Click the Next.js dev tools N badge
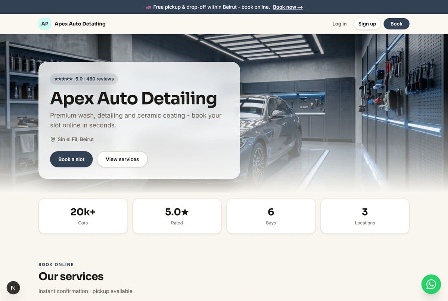Viewport: 448px width, 301px height. 13,288
